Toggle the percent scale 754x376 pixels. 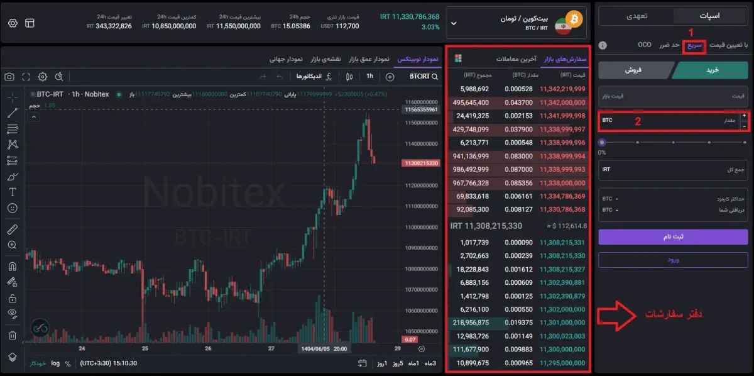coord(68,363)
